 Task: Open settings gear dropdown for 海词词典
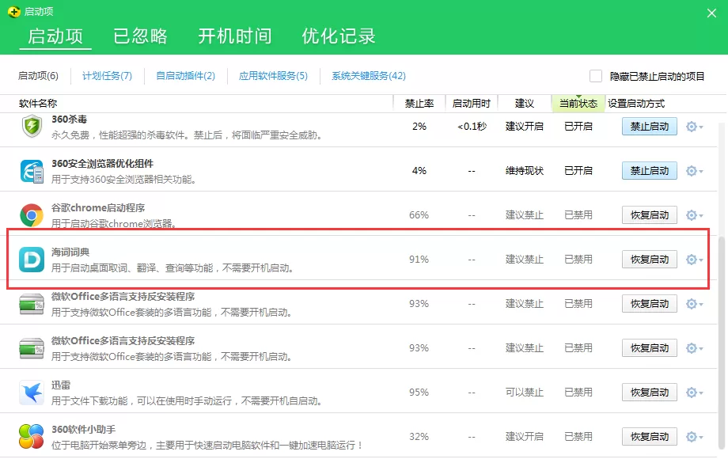click(694, 260)
